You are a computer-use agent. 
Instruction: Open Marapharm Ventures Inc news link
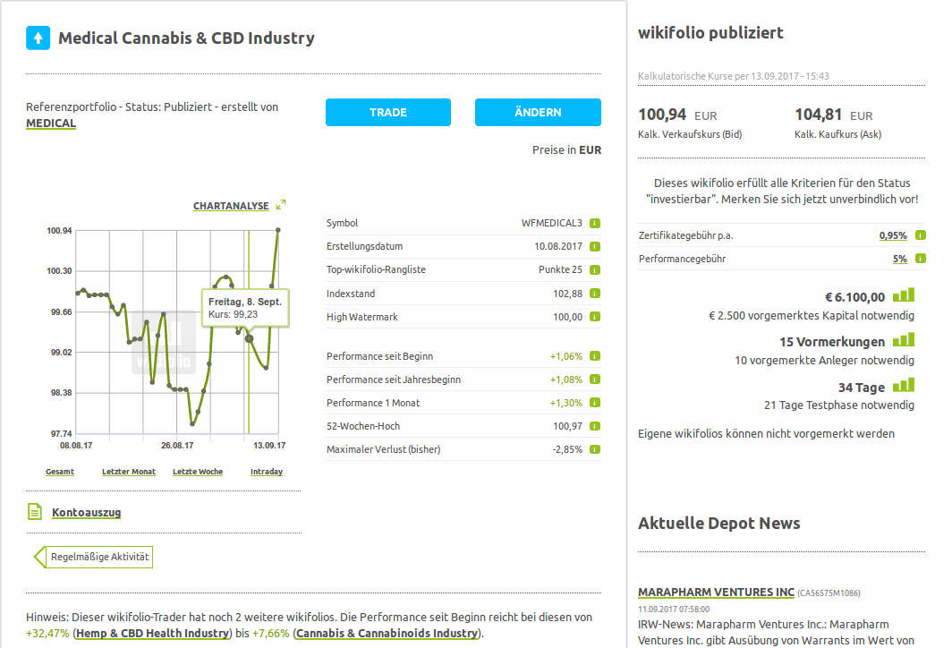tap(716, 593)
